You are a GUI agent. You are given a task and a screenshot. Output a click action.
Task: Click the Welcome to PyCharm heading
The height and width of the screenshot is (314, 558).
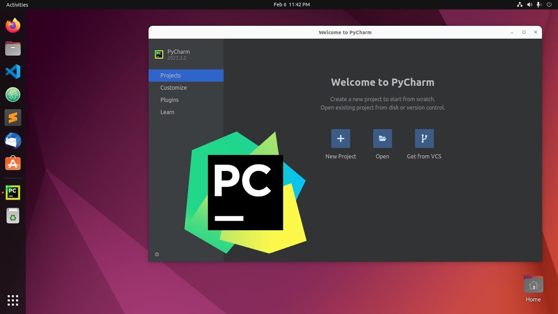click(383, 82)
